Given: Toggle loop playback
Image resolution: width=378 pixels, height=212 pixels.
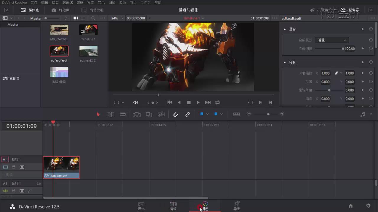Looking at the screenshot, I should coord(218,102).
